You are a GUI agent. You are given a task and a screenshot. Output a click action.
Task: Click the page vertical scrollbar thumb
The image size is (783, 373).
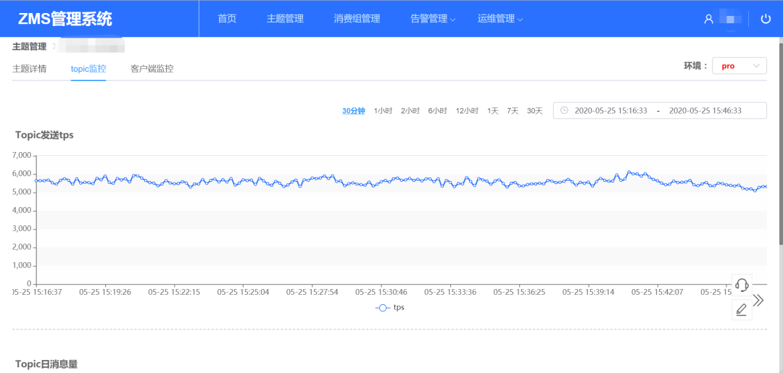[x=780, y=143]
